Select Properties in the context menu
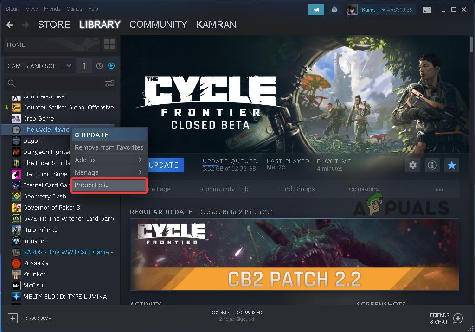Image resolution: width=475 pixels, height=332 pixels. (x=109, y=185)
